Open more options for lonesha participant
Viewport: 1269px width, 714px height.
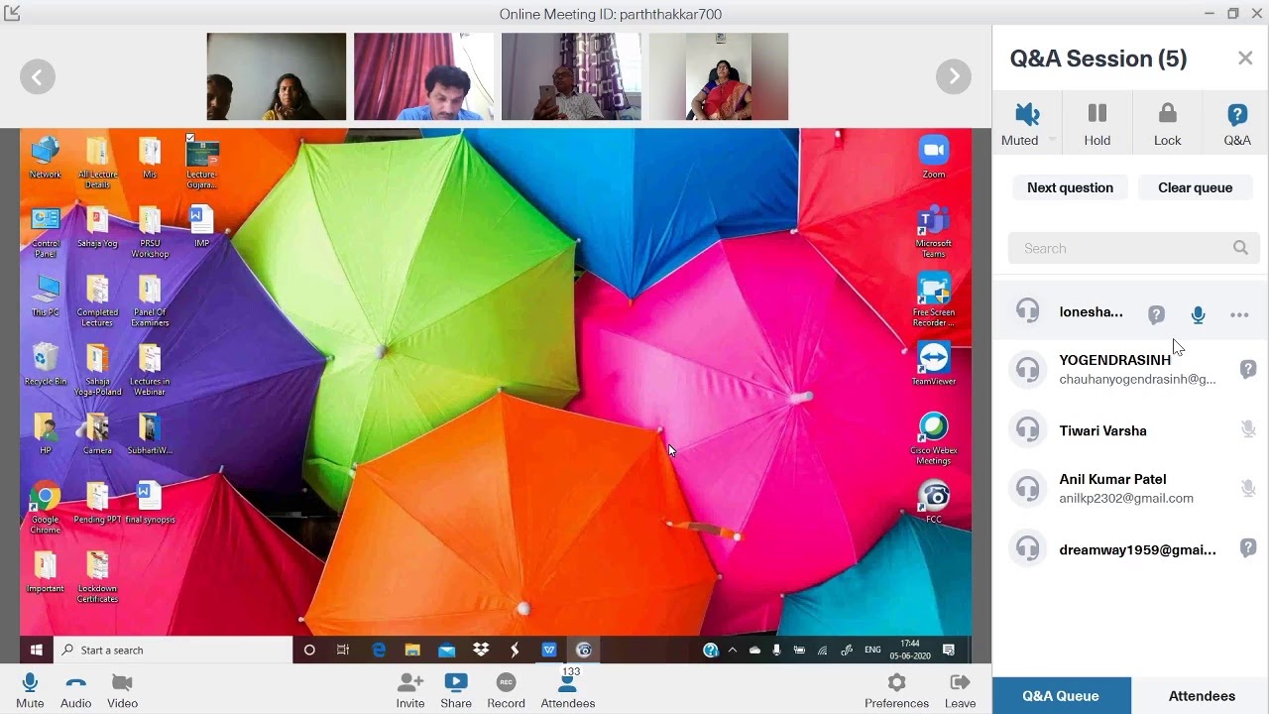(x=1239, y=315)
